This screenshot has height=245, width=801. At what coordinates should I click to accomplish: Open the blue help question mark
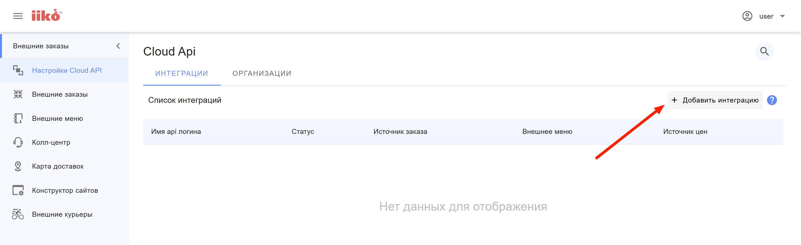(x=772, y=100)
